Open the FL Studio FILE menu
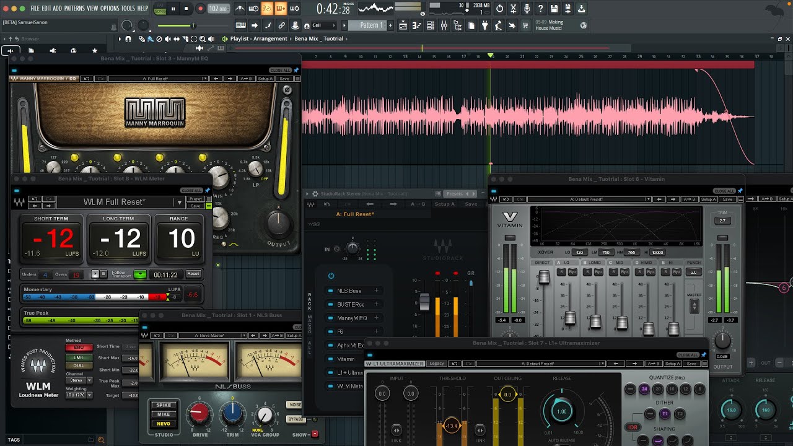Screen dimensions: 793x446 click(x=35, y=9)
